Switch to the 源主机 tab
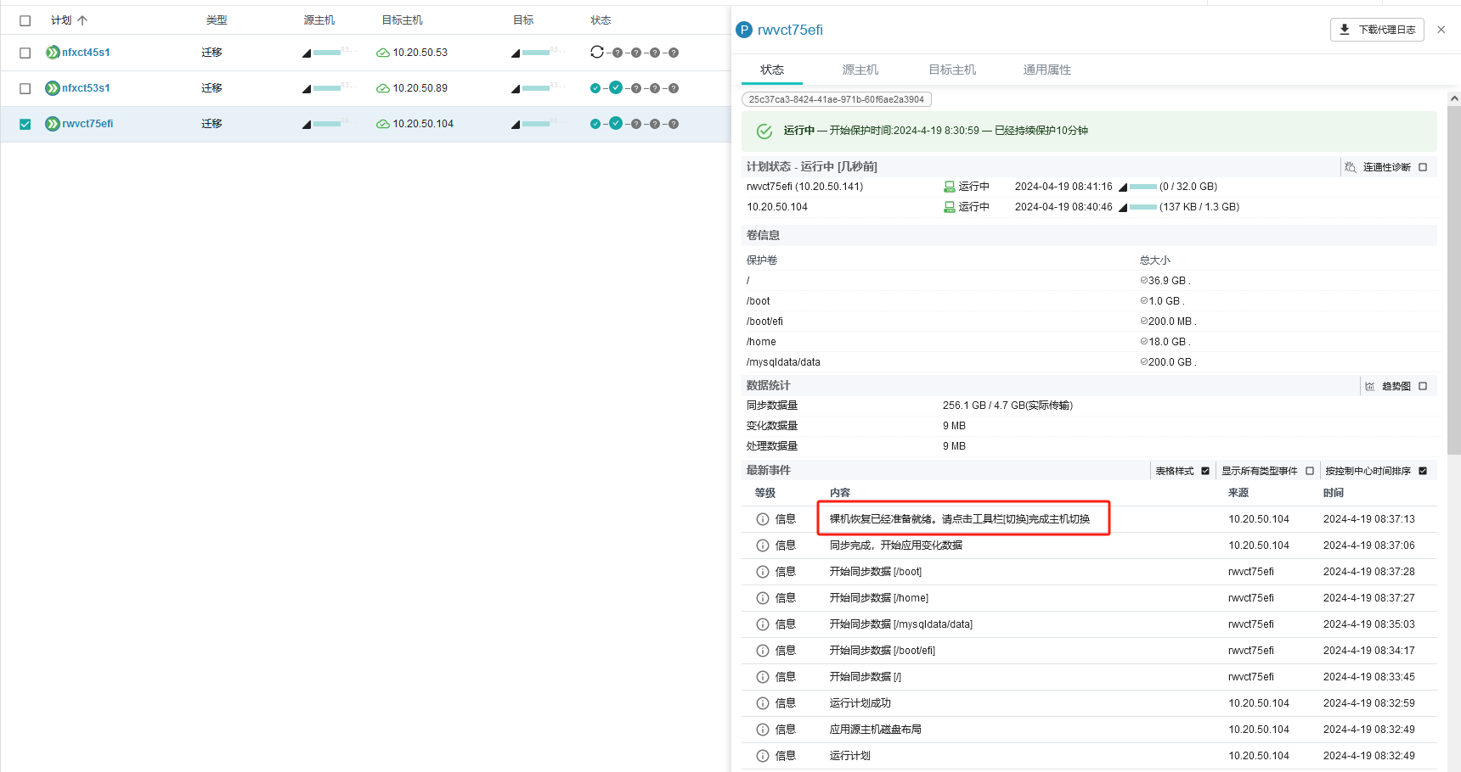The height and width of the screenshot is (772, 1461). tap(860, 70)
